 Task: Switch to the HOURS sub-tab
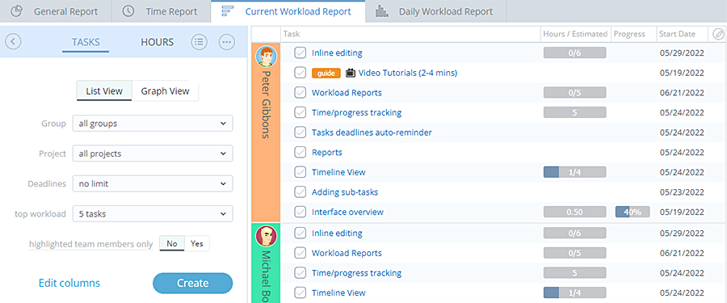[158, 42]
